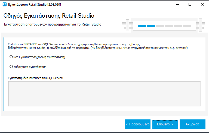The image size is (209, 133).
Task: Click the third progress segment, first gray one
Action: click(x=160, y=26)
